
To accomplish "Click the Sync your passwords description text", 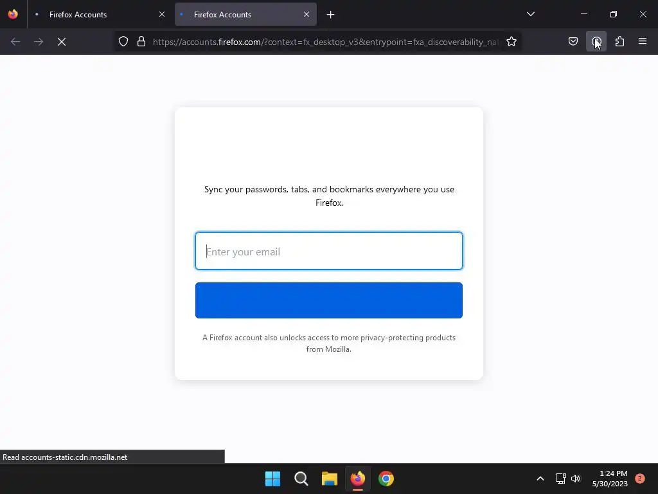I will (329, 196).
